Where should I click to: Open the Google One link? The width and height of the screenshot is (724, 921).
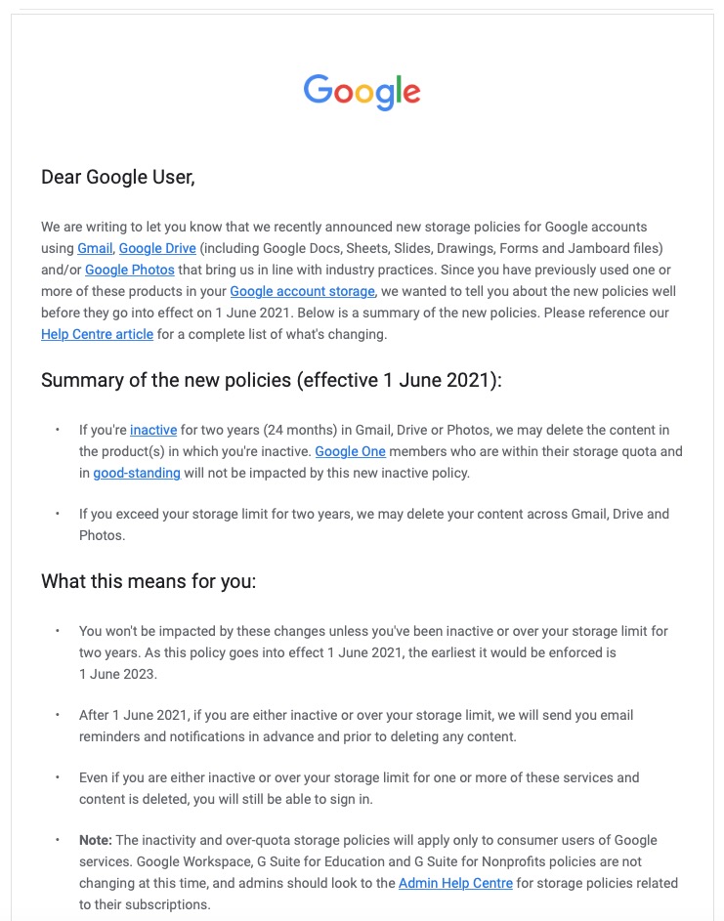coord(350,451)
